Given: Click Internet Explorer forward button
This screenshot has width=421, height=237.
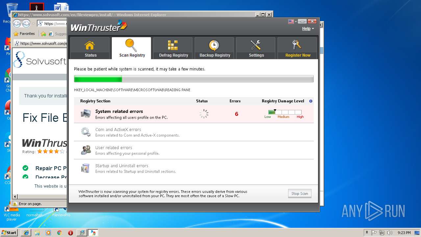Looking at the screenshot, I should pyautogui.click(x=26, y=23).
